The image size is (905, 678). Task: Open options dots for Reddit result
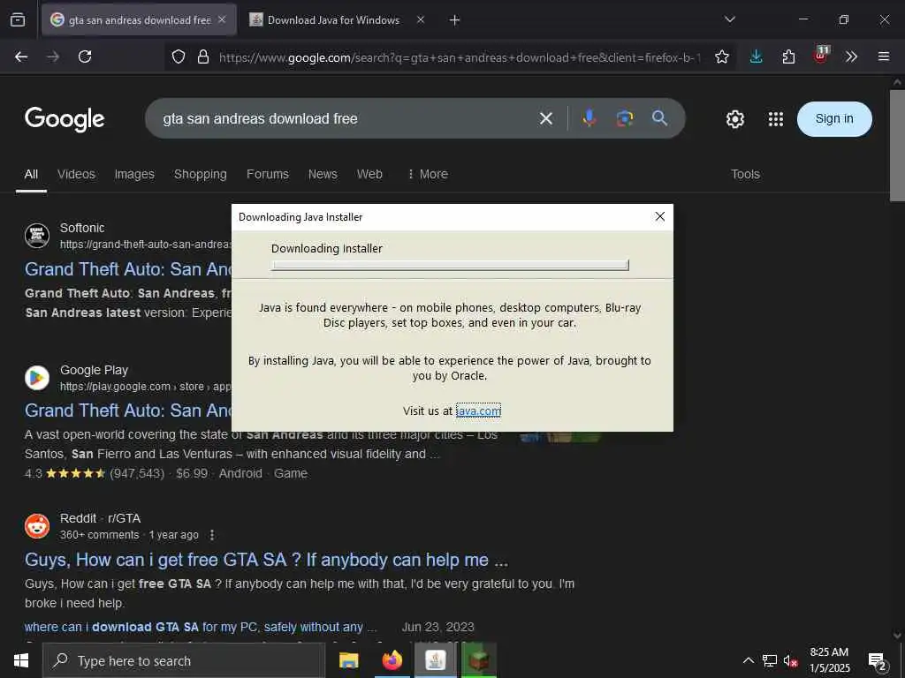(212, 535)
